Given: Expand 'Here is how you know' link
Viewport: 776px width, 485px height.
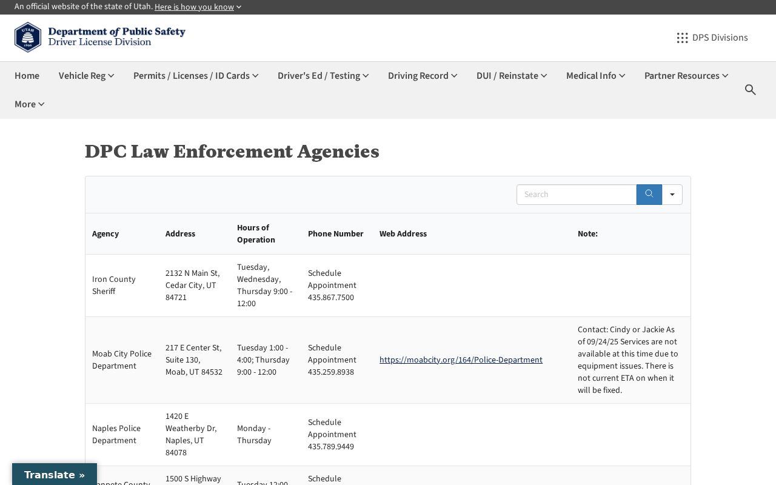Looking at the screenshot, I should pos(198,7).
